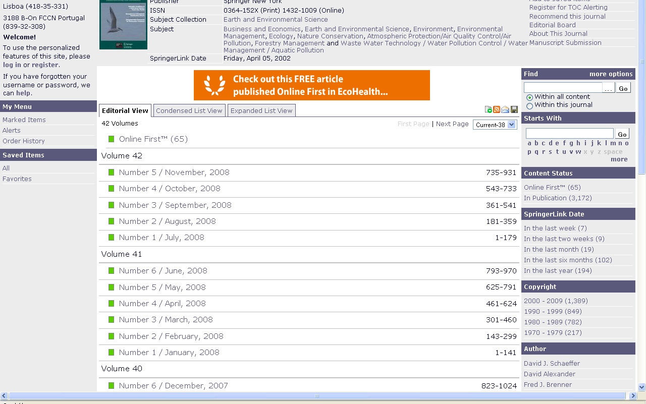This screenshot has width=646, height=404.
Task: Click the journal cover thumbnail image
Action: click(123, 24)
